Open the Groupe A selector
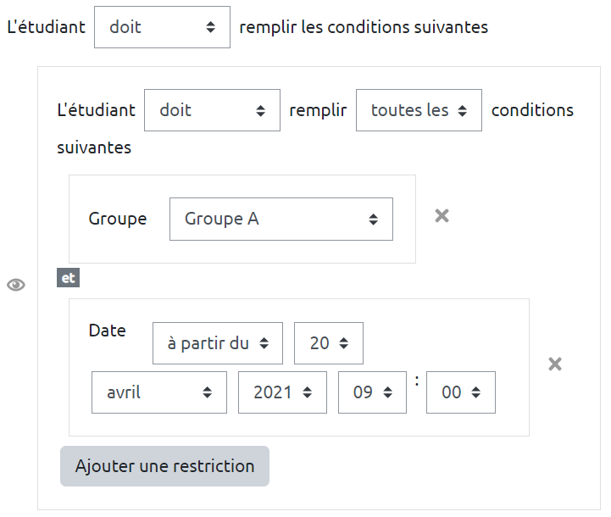The image size is (611, 517). (x=281, y=219)
